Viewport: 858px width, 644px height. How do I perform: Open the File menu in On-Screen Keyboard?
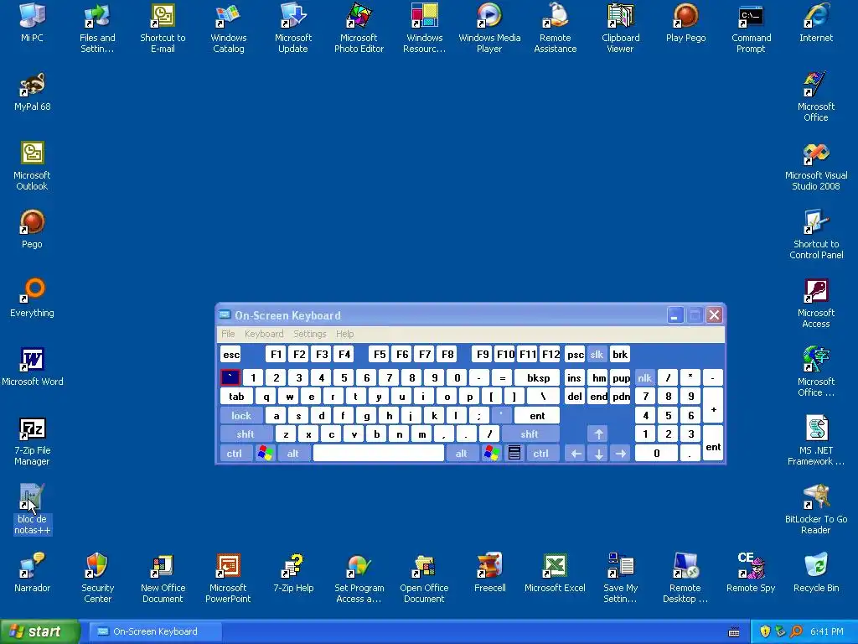click(228, 334)
